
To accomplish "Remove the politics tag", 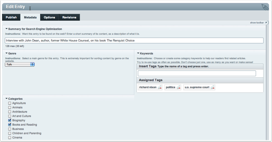I will (x=179, y=87).
